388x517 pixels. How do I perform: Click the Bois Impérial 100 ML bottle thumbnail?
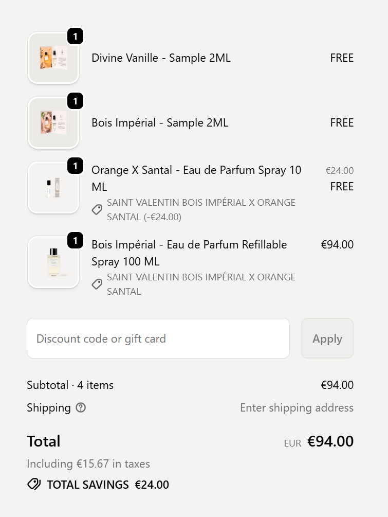[x=53, y=262]
